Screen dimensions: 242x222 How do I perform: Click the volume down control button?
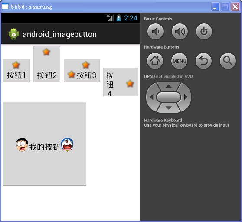pyautogui.click(x=155, y=32)
